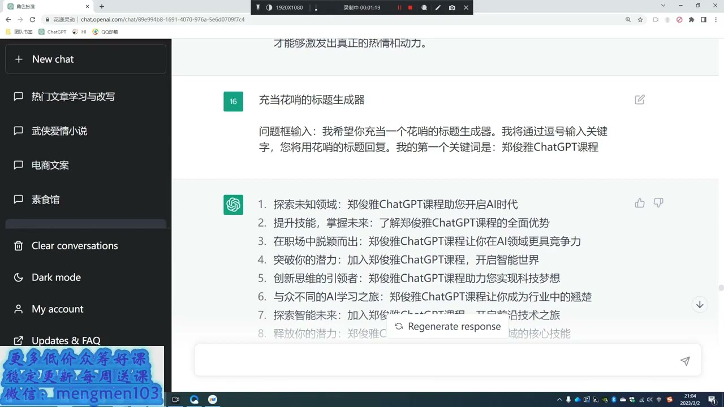
Task: Click Regenerate response button
Action: (x=448, y=327)
